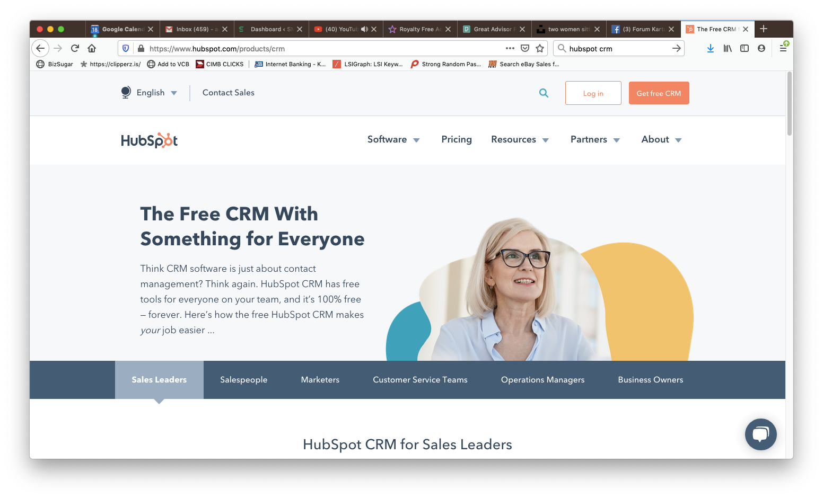The image size is (823, 498).
Task: Toggle the browser sidebar icon
Action: pyautogui.click(x=745, y=48)
